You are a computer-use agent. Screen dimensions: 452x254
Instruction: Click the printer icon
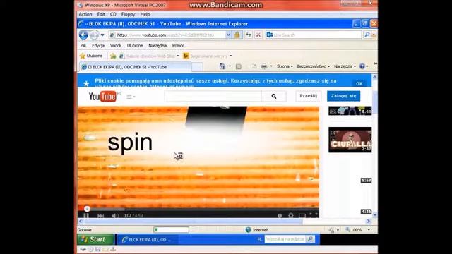[263, 66]
